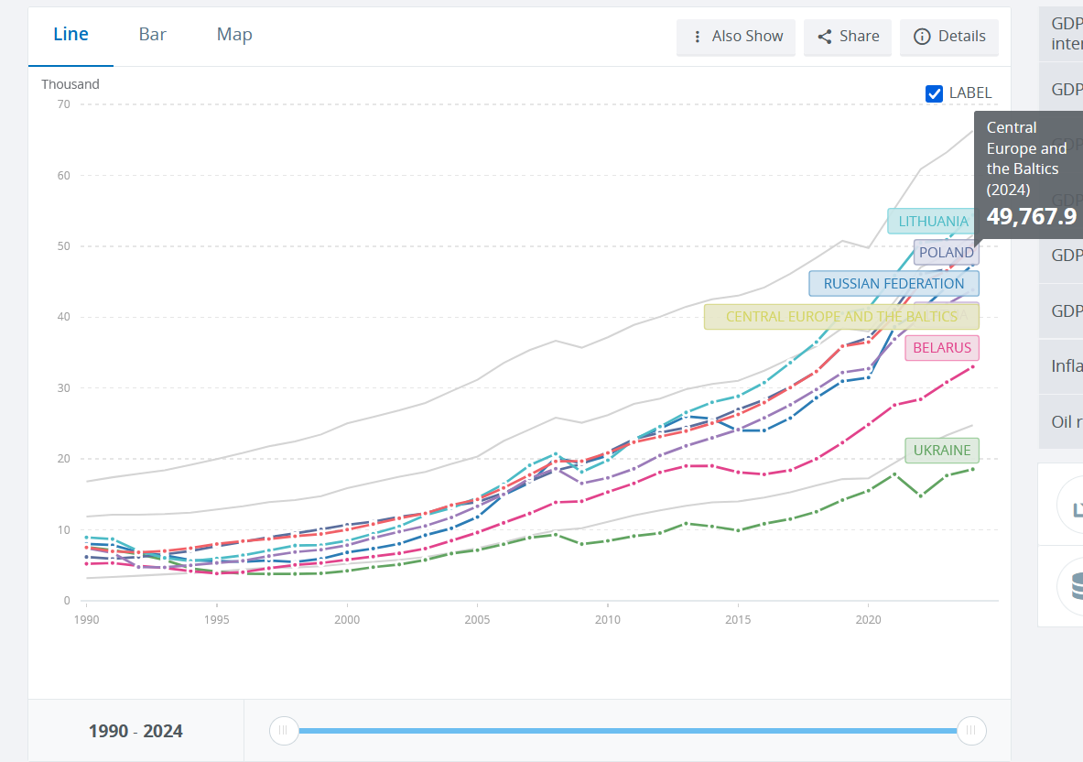Click the x-axis label "2020"
Viewport: 1083px width, 762px height.
pyautogui.click(x=868, y=620)
